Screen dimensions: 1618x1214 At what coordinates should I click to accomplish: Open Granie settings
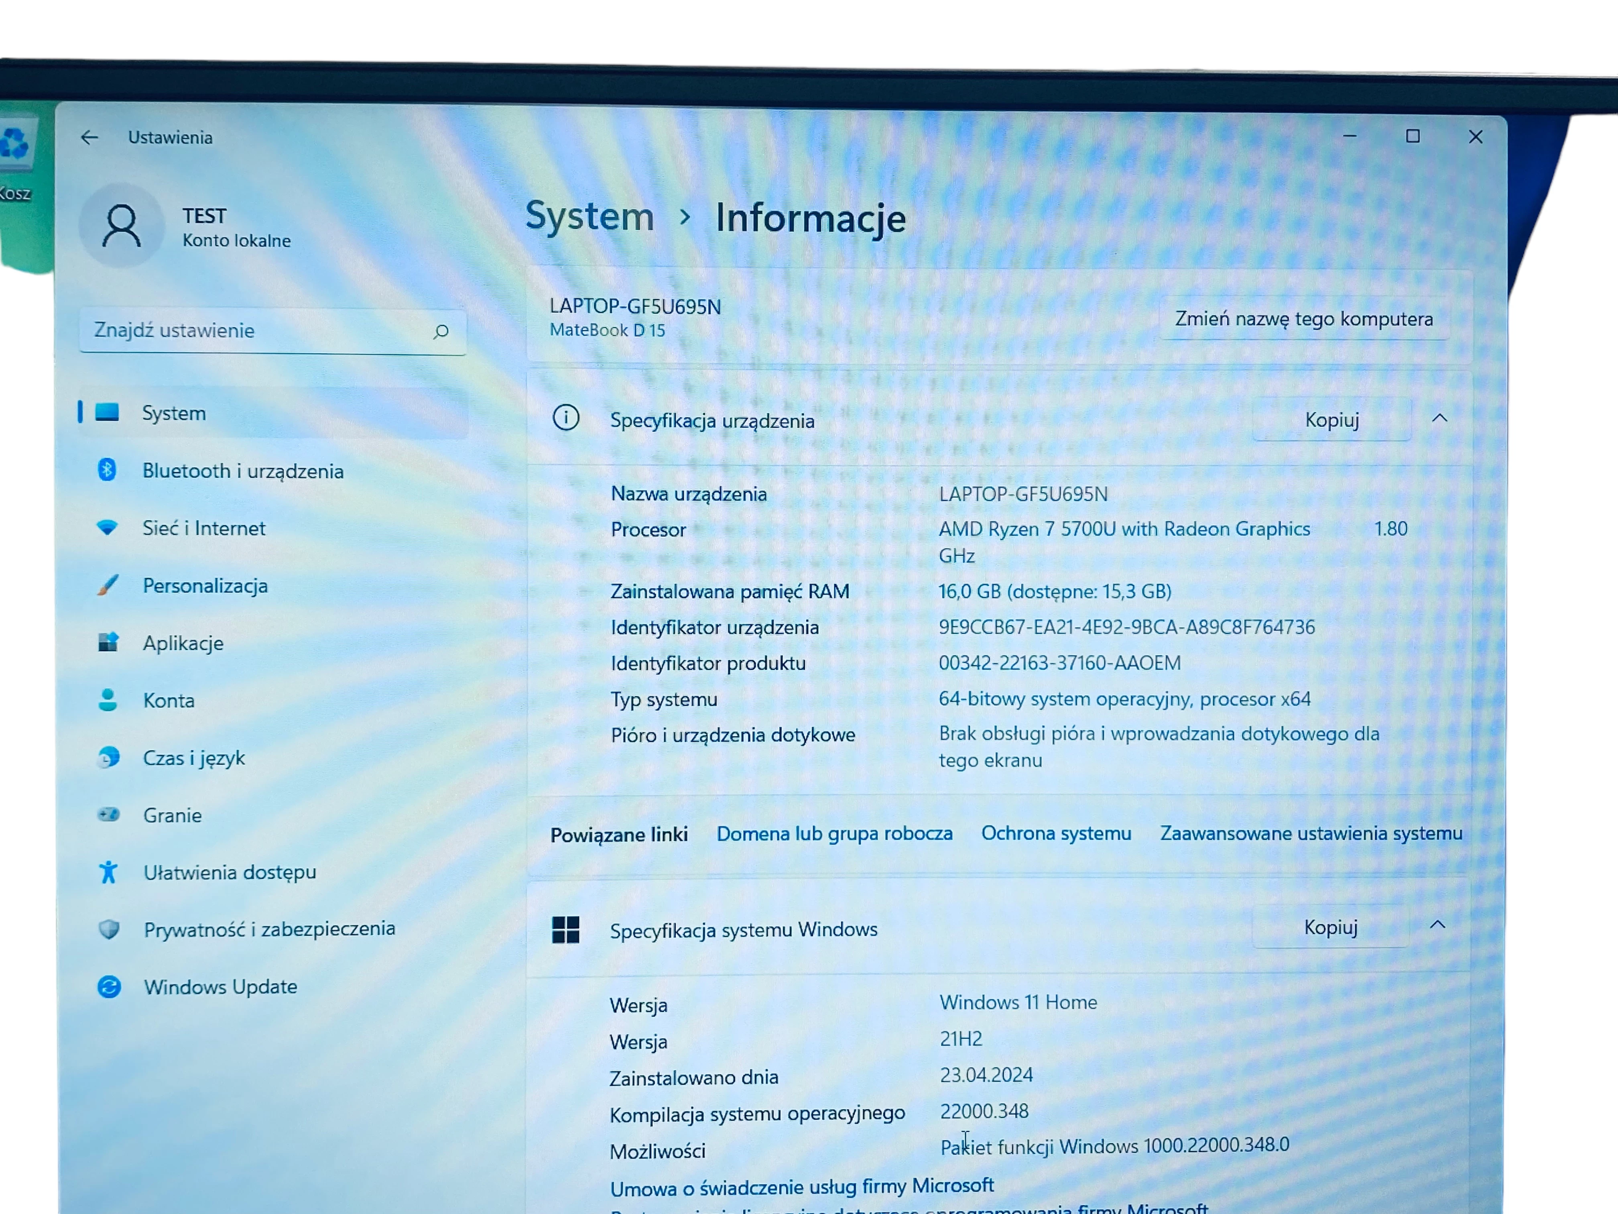click(274, 815)
